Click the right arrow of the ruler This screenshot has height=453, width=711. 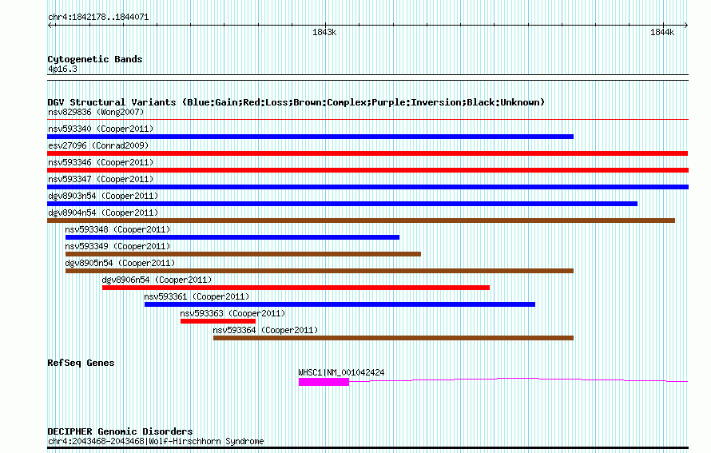point(685,26)
